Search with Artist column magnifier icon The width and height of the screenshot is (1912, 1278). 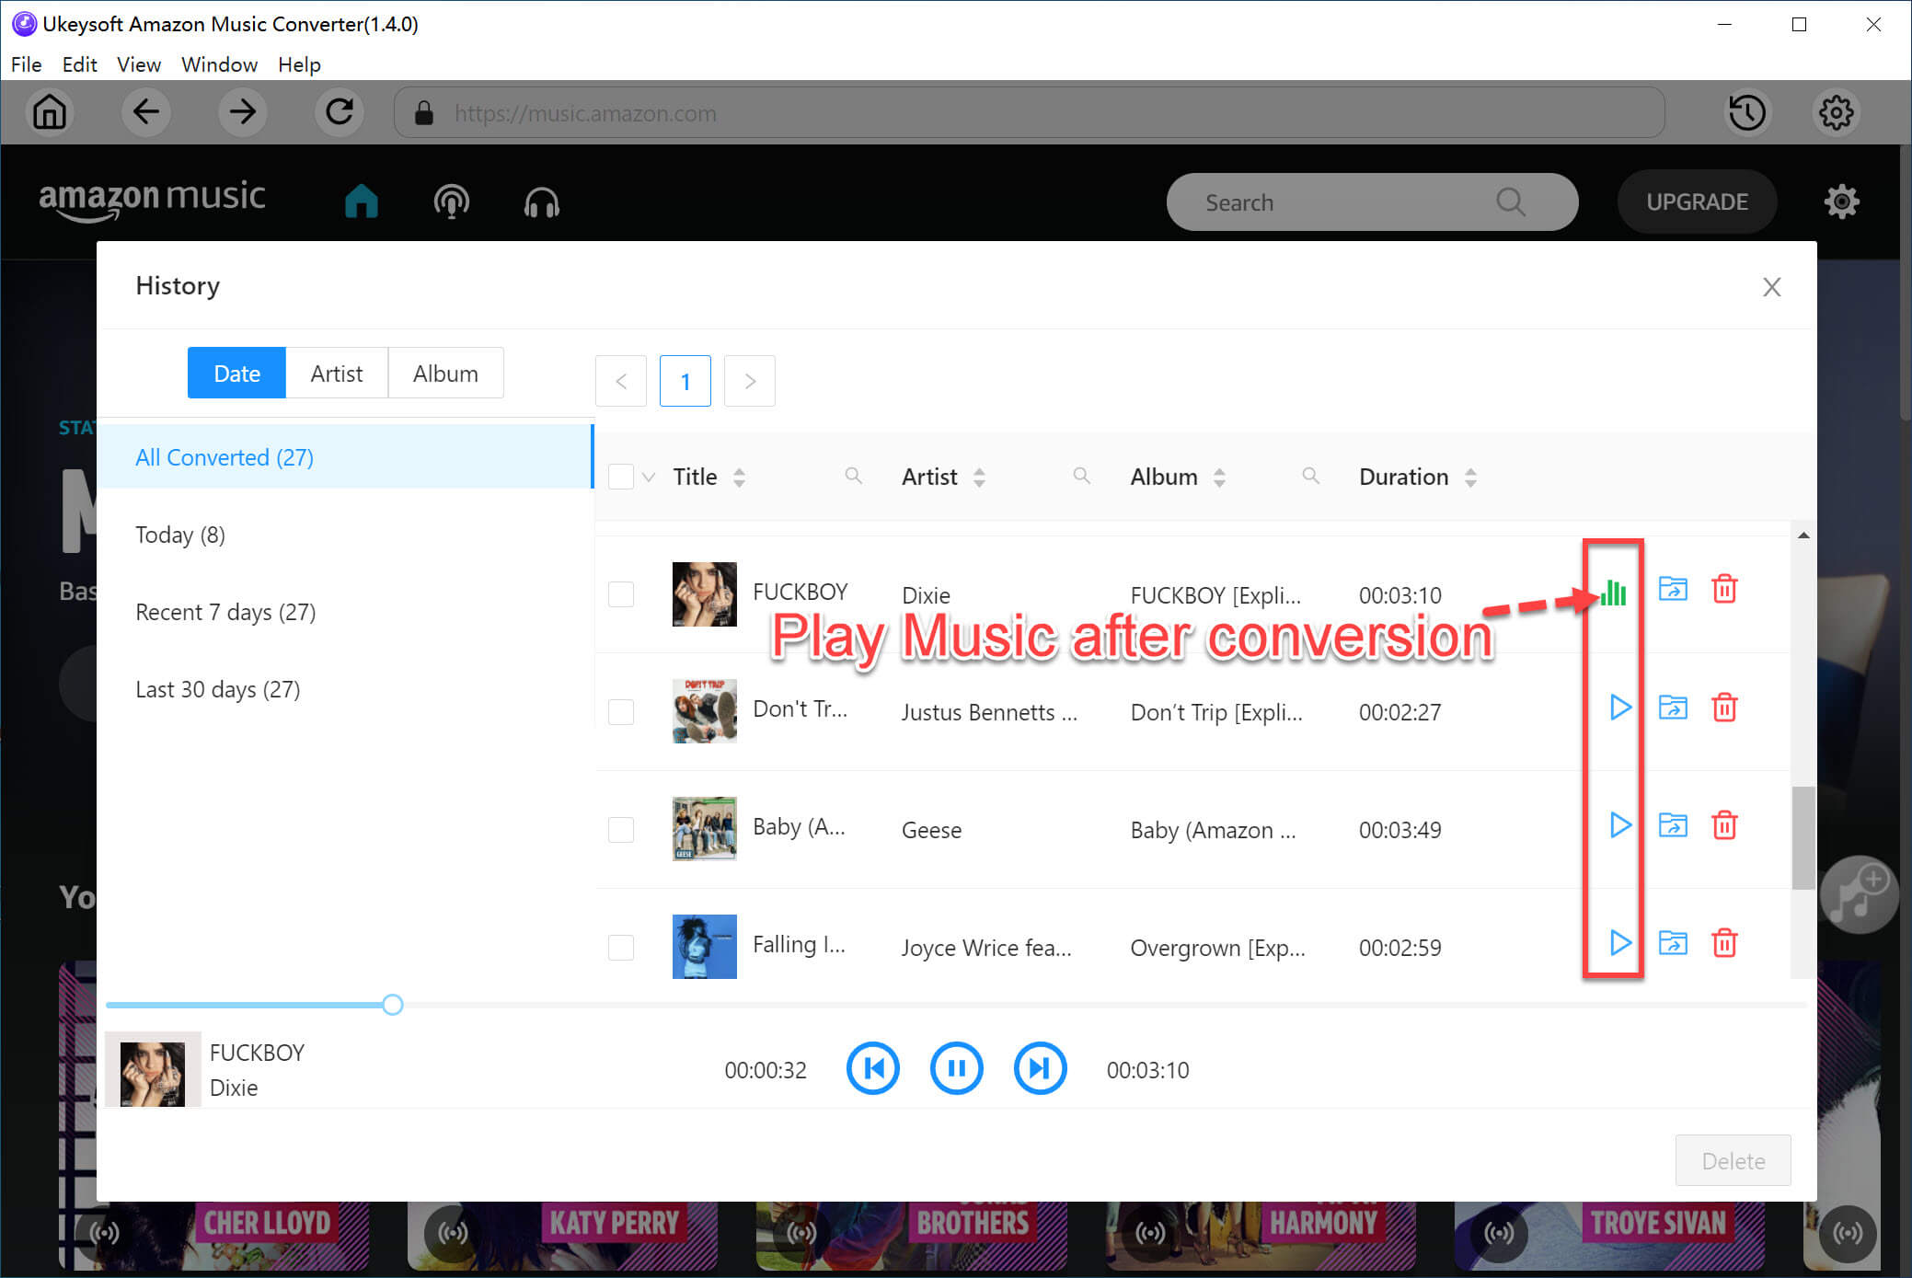click(x=1081, y=476)
